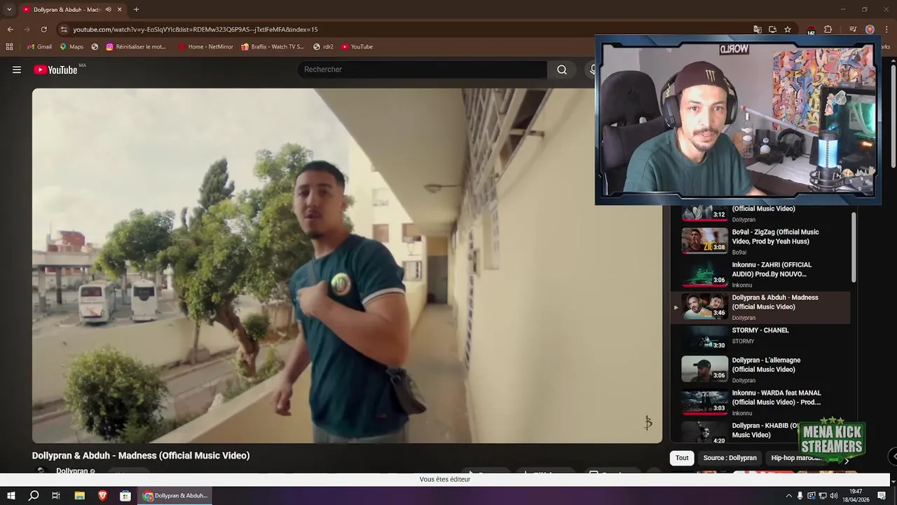
Task: Open the tab search dropdown arrow
Action: click(x=8, y=9)
